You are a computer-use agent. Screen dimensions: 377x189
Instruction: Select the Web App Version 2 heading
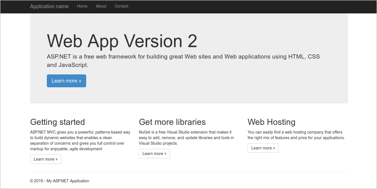pos(122,41)
